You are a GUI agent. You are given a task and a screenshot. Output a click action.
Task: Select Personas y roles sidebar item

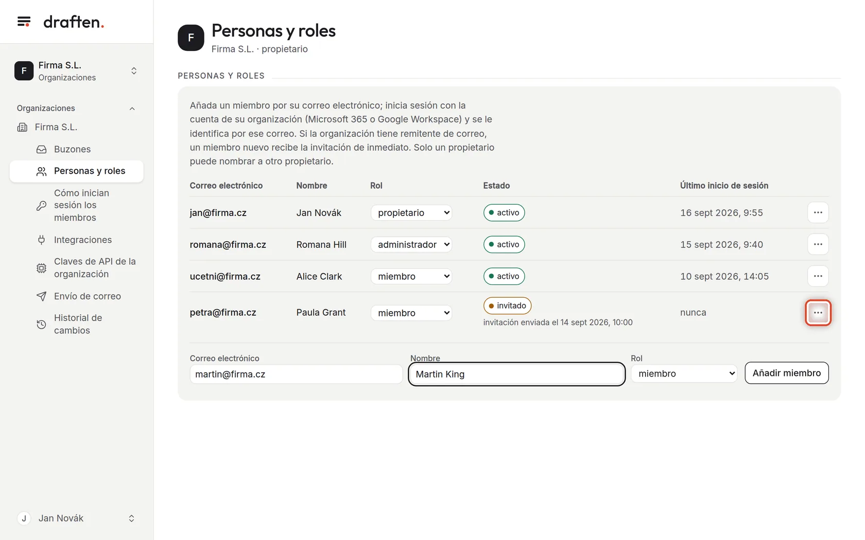click(x=76, y=171)
